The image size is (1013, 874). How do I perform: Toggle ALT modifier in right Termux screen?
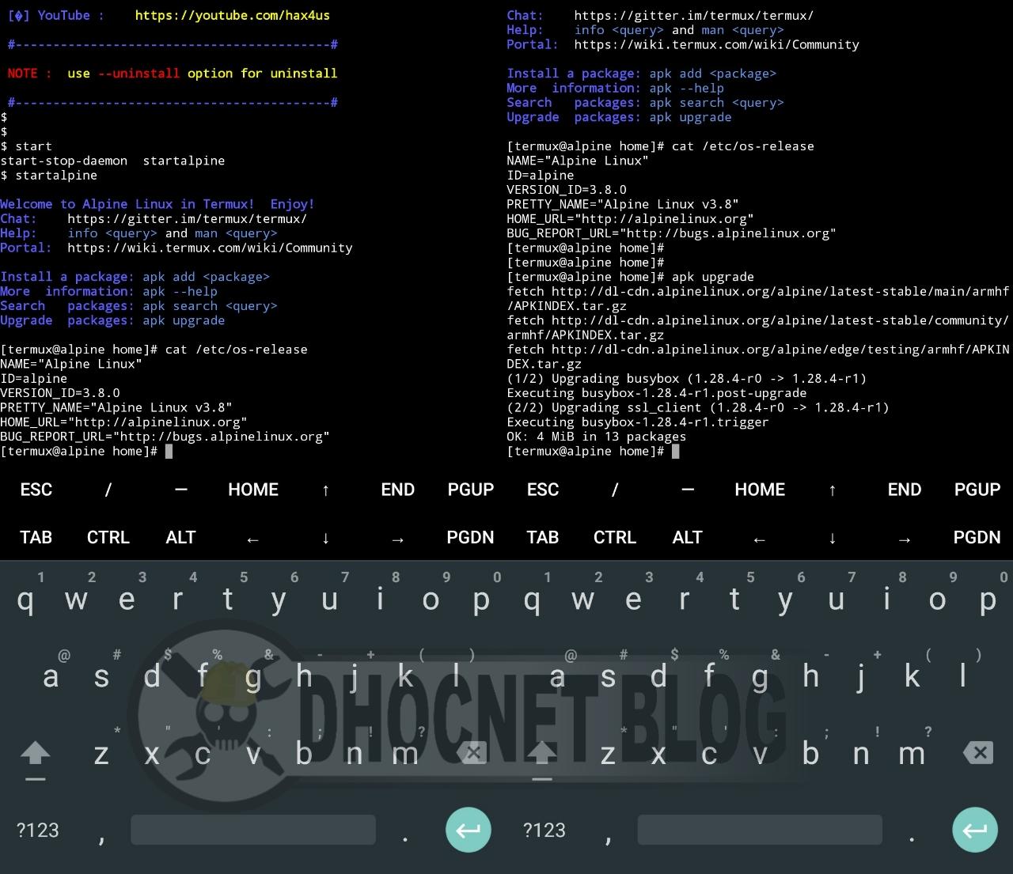(687, 538)
